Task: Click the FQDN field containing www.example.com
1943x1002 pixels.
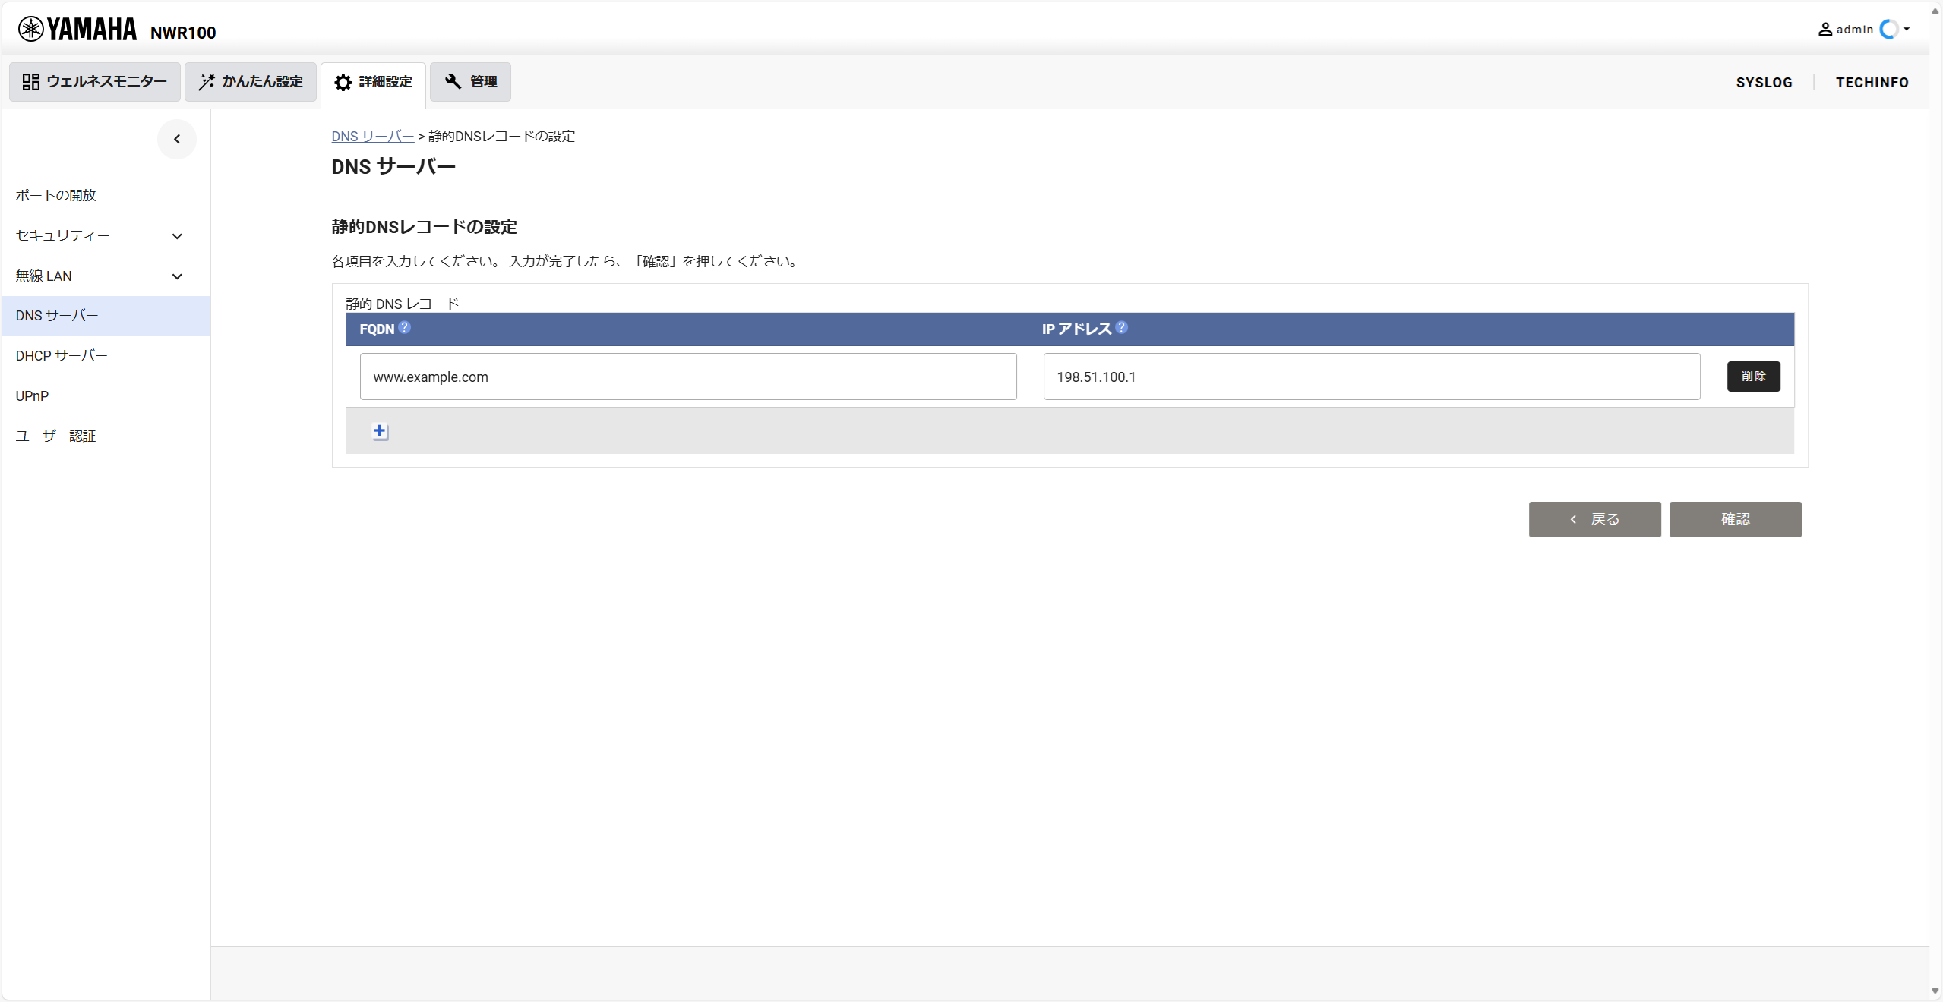Action: tap(687, 377)
